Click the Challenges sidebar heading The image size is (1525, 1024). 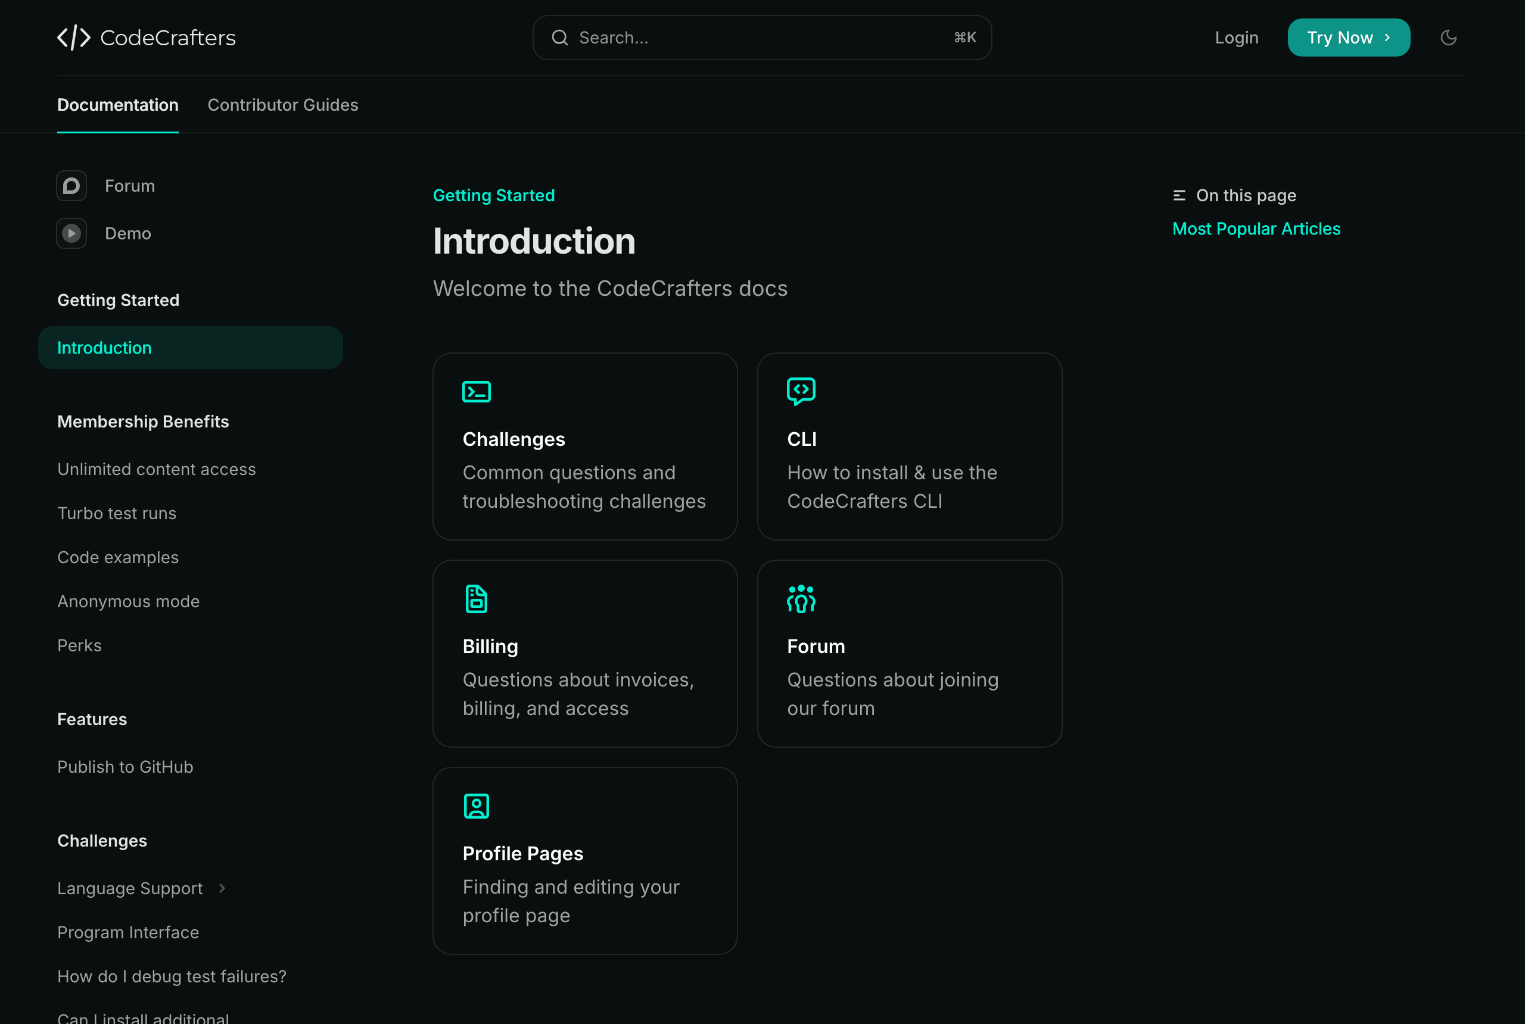click(x=102, y=841)
